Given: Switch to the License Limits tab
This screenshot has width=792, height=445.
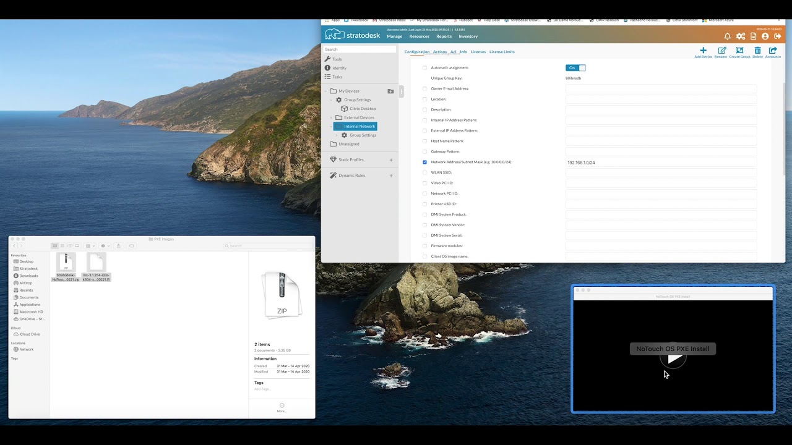Looking at the screenshot, I should tap(502, 52).
